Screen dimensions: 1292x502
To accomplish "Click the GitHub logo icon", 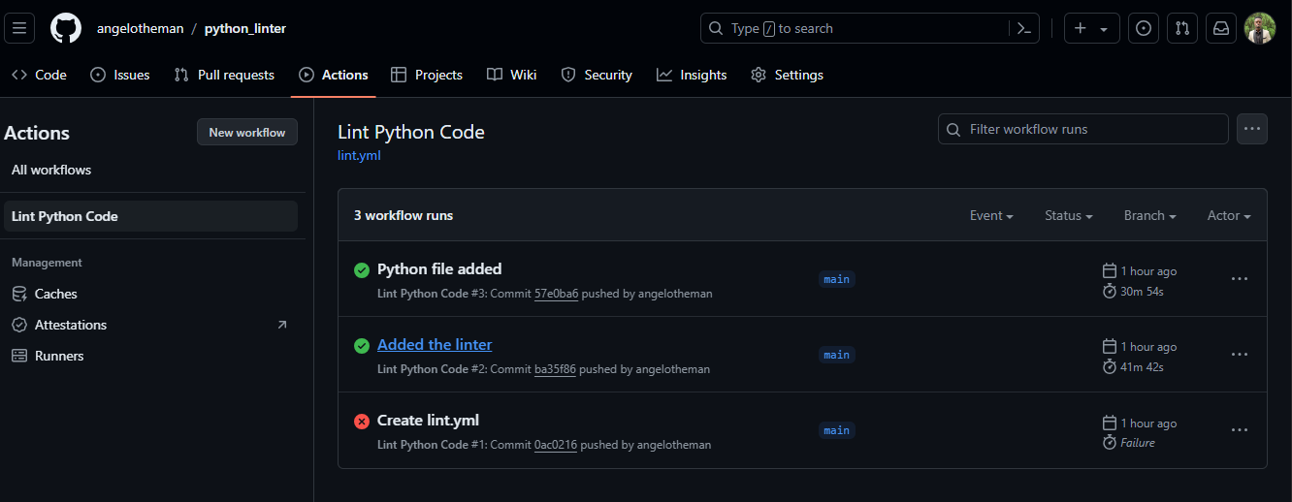I will [66, 28].
